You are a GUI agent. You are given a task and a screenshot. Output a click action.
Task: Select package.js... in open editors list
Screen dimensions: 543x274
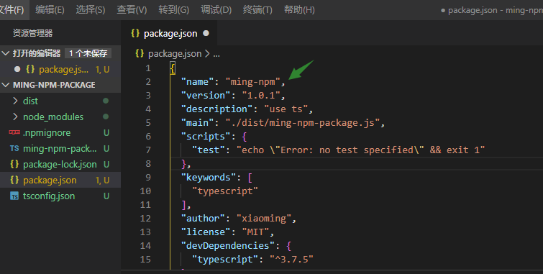tap(64, 70)
